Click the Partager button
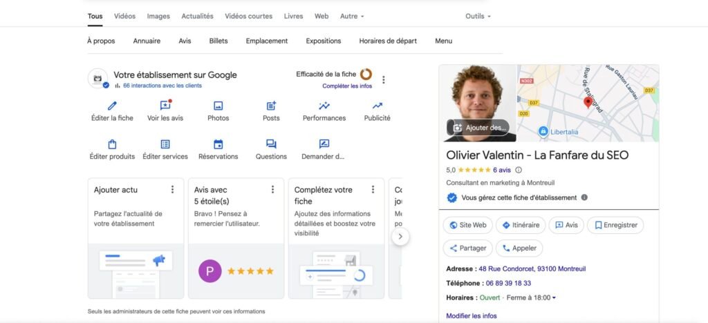 click(x=468, y=248)
